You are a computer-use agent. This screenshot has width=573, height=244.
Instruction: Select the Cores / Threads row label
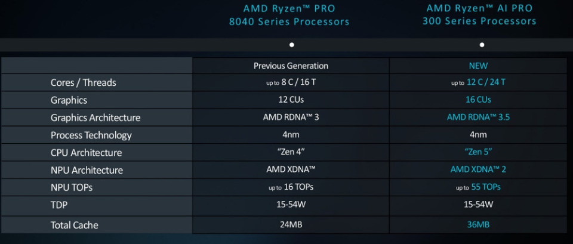tap(83, 82)
